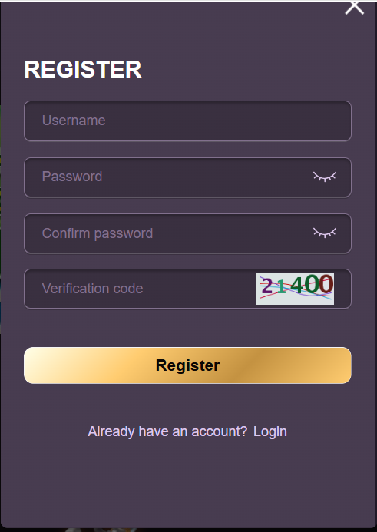Click into the Password input field
Image resolution: width=377 pixels, height=532 pixels.
click(187, 177)
